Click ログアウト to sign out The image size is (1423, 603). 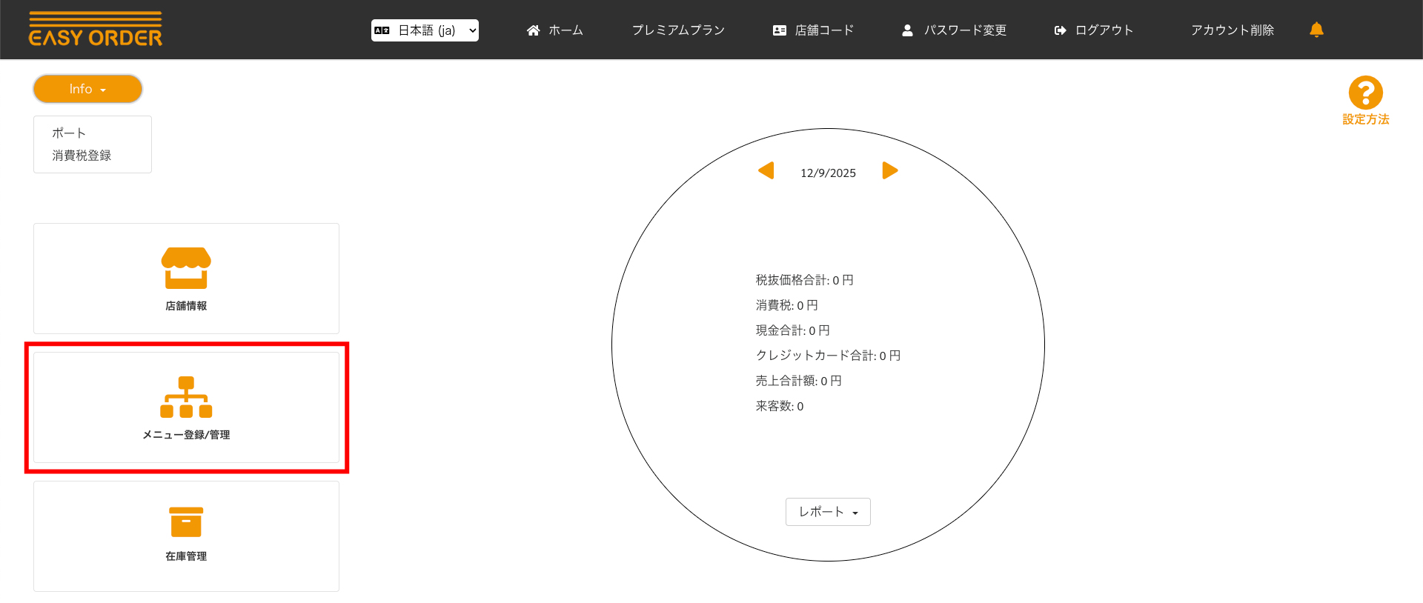tap(1094, 30)
